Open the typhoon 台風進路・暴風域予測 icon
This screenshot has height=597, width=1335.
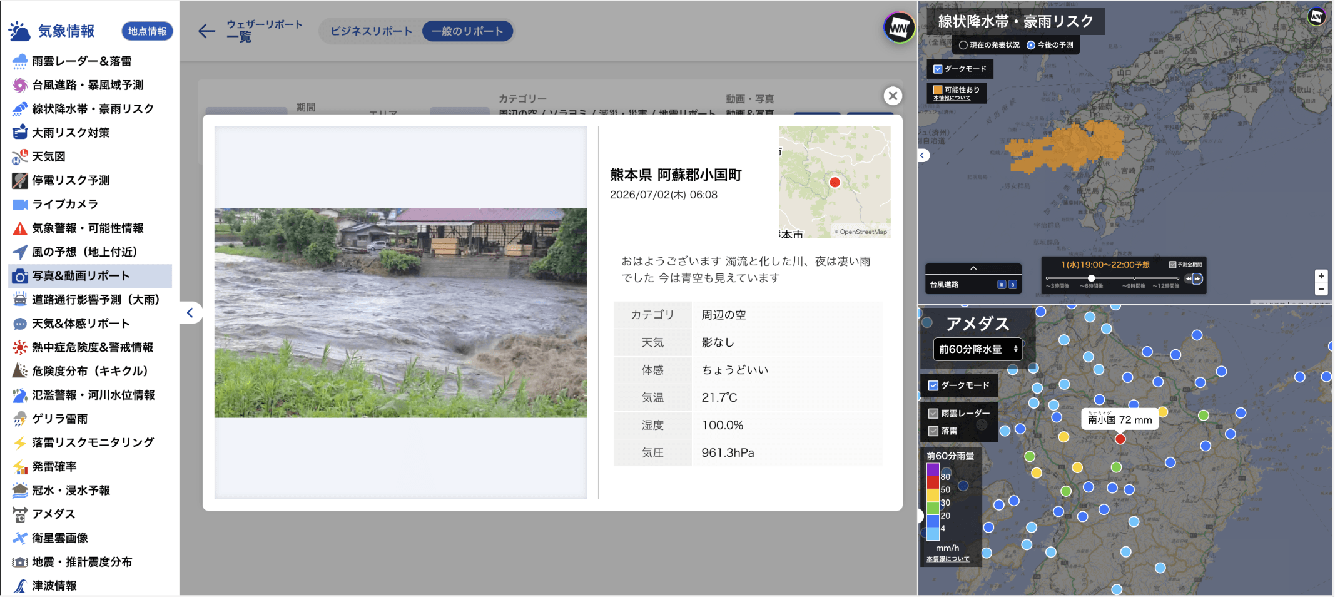click(20, 85)
